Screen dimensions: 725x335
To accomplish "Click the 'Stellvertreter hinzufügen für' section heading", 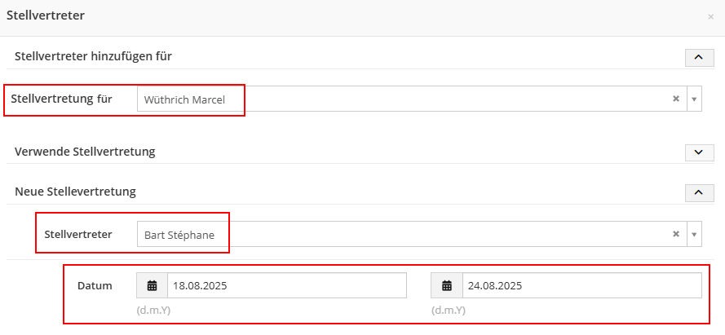I will pos(93,56).
